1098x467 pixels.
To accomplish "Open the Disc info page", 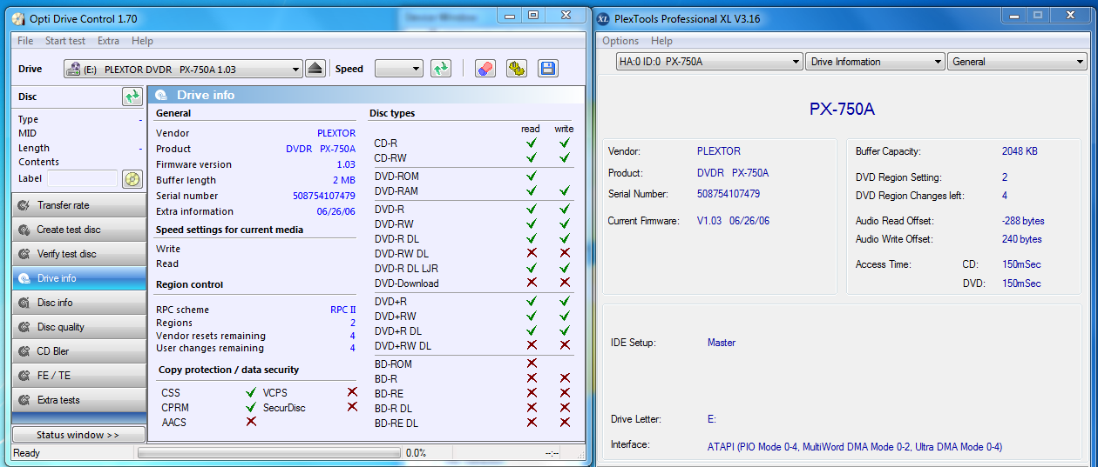I will tap(79, 303).
